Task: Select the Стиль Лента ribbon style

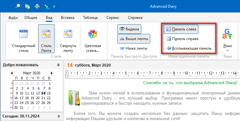Action: tap(46, 39)
